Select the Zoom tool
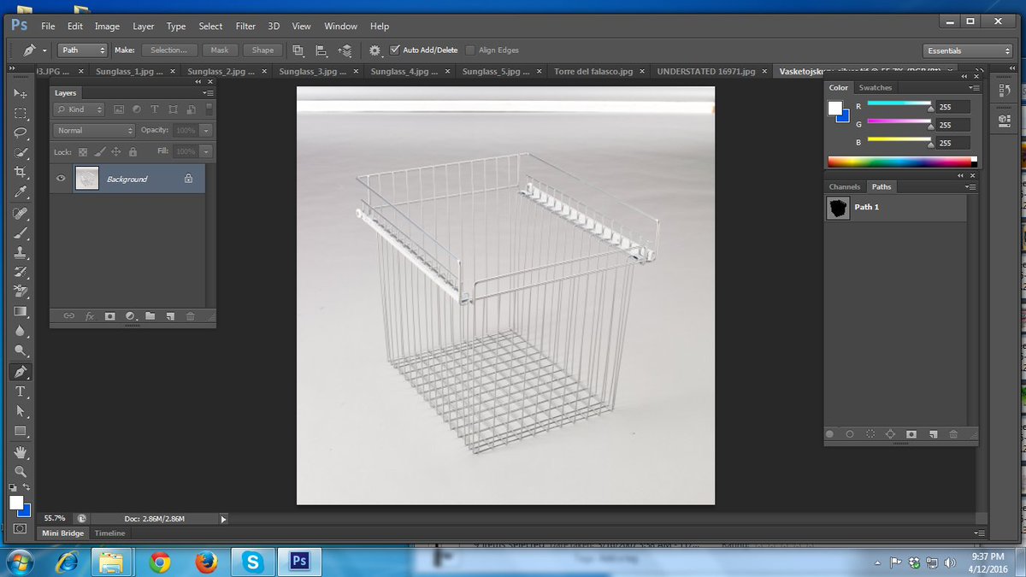Viewport: 1026px width, 577px height. pyautogui.click(x=21, y=472)
